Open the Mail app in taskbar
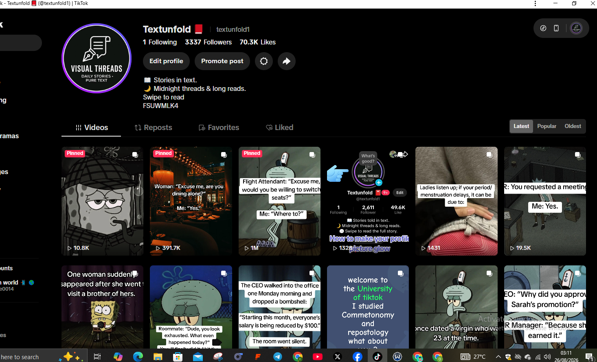This screenshot has width=597, height=362. tap(198, 357)
